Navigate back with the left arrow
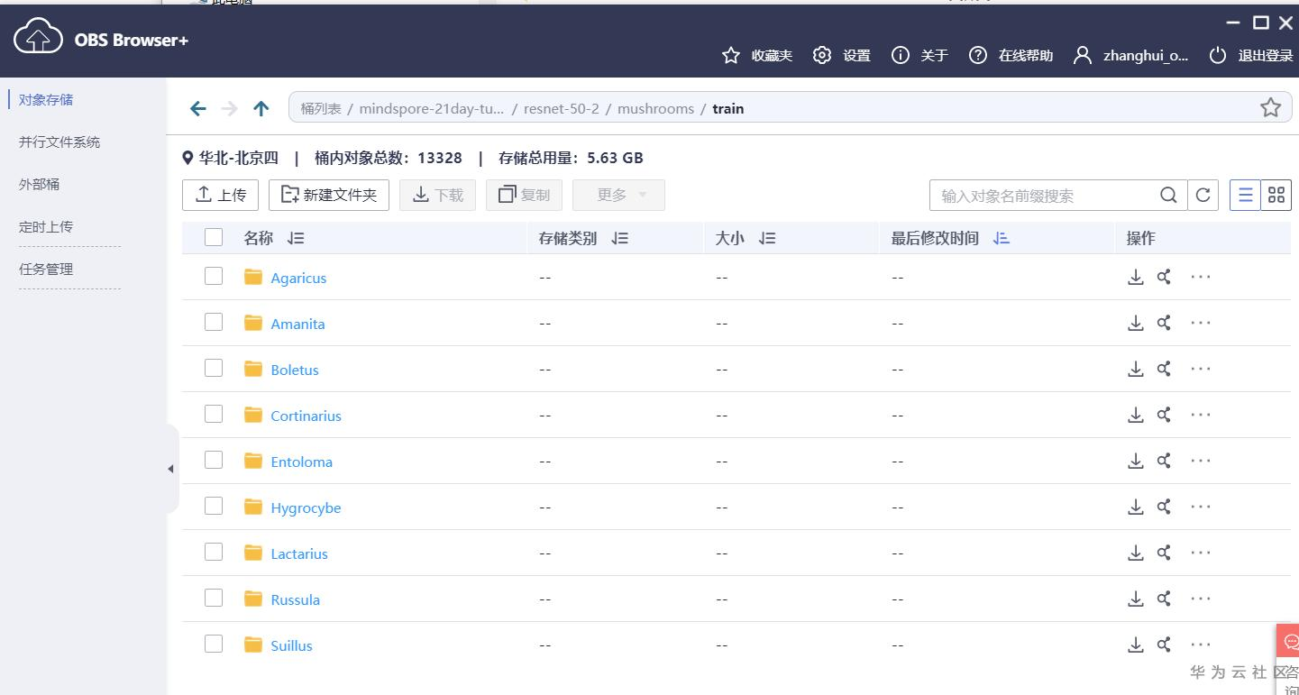 click(197, 108)
